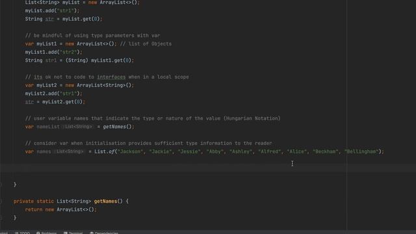This screenshot has width=416, height=234.
Task: Open the Problems tool window tab
Action: tap(46, 233)
